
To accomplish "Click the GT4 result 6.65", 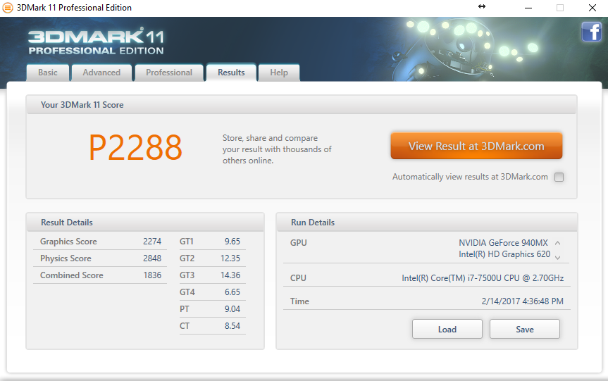I will (232, 292).
